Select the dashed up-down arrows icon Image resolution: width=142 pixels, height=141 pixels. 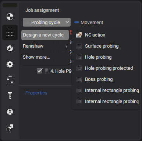pyautogui.click(x=10, y=80)
